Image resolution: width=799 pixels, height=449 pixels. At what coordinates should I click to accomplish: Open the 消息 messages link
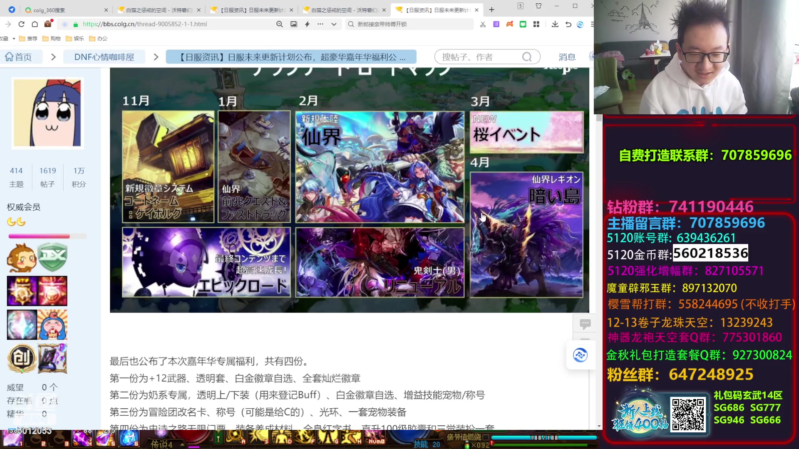pyautogui.click(x=567, y=57)
